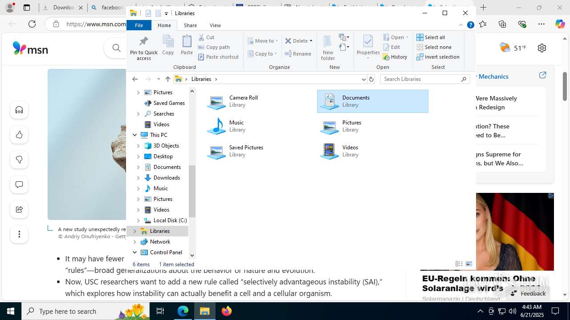Open volume control in tray
Screen dimensions: 570x320
tap(513, 311)
